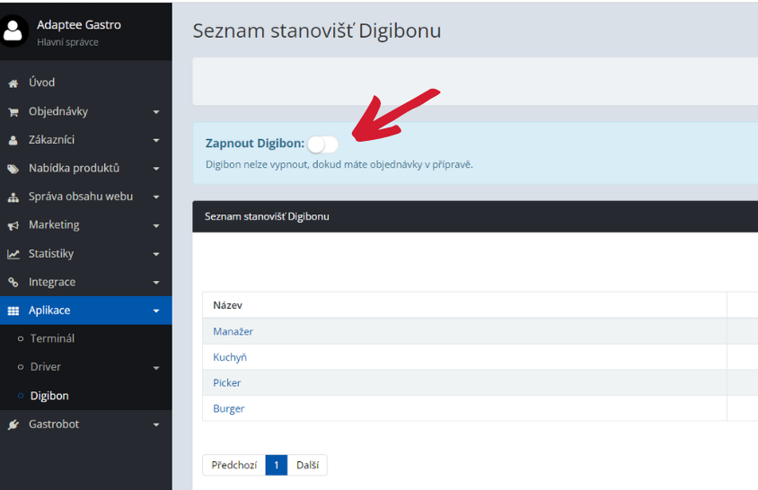Expand the Integrace menu arrow
The height and width of the screenshot is (490, 758).
coord(156,282)
